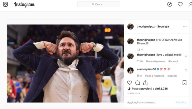The height and width of the screenshot is (109, 192).
Task: Like marcospissu10's comment
Action: pyautogui.click(x=186, y=70)
